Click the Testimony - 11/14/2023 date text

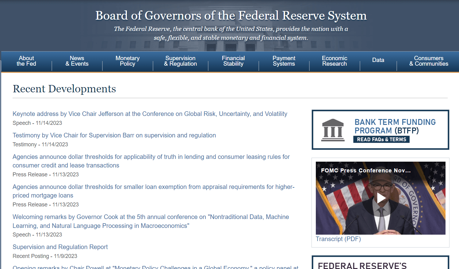click(40, 144)
